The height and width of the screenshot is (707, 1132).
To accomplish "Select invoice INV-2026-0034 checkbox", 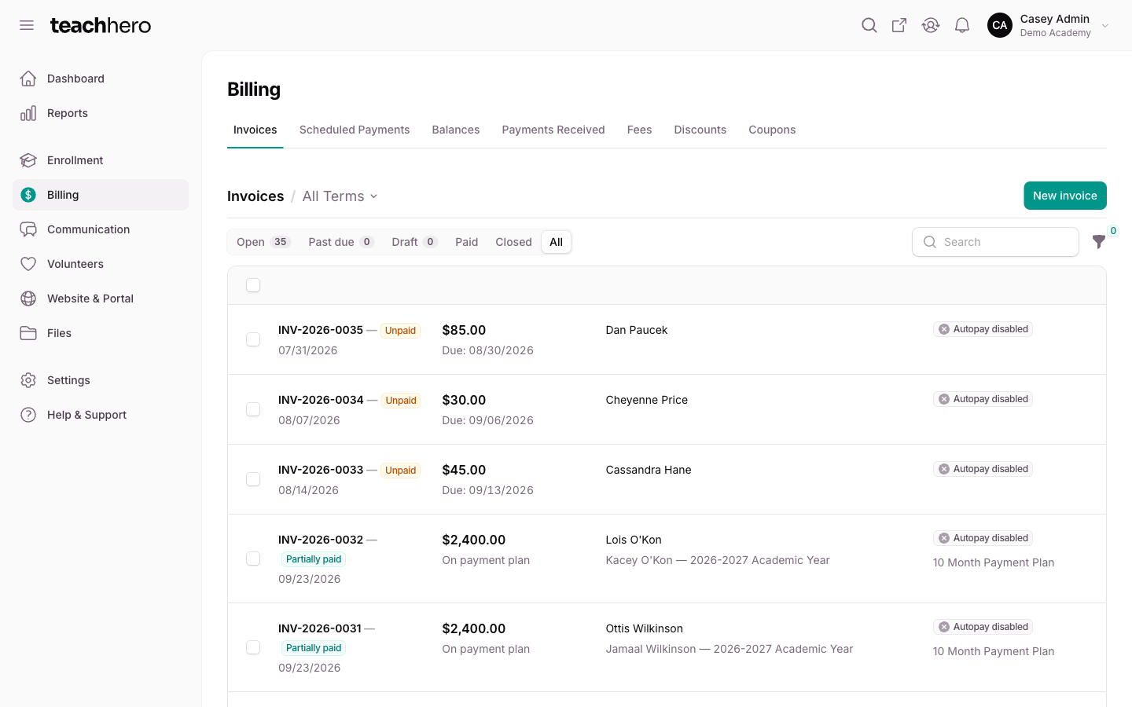I will pyautogui.click(x=253, y=409).
